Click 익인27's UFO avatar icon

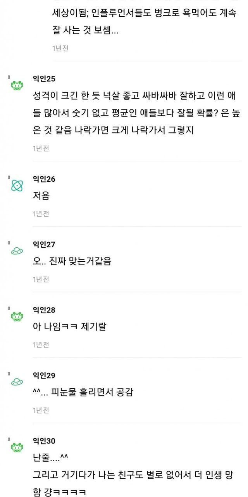[17, 251]
